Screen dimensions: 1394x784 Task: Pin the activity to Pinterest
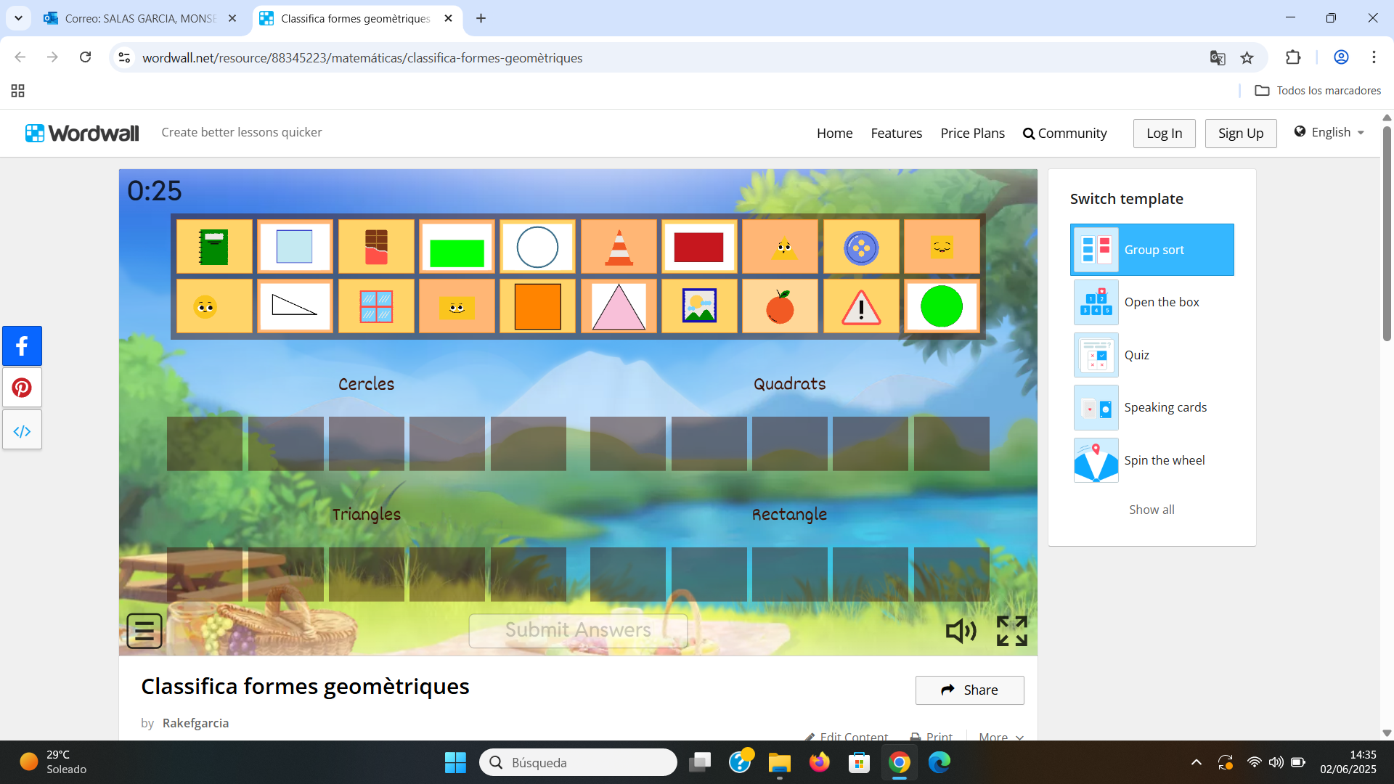(x=22, y=387)
